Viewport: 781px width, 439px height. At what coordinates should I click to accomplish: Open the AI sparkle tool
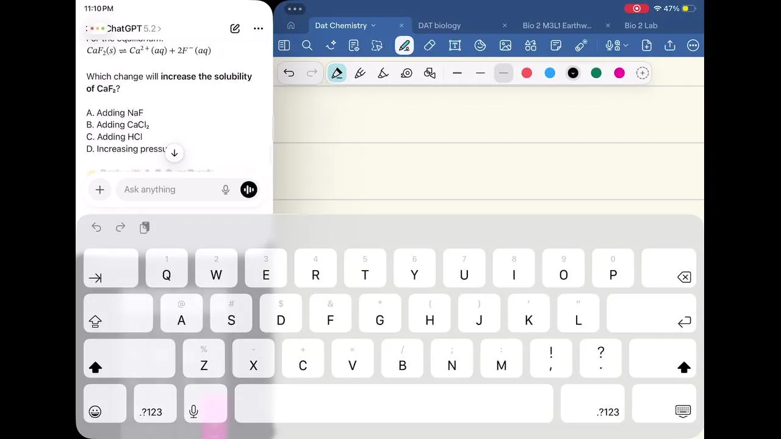tap(331, 46)
